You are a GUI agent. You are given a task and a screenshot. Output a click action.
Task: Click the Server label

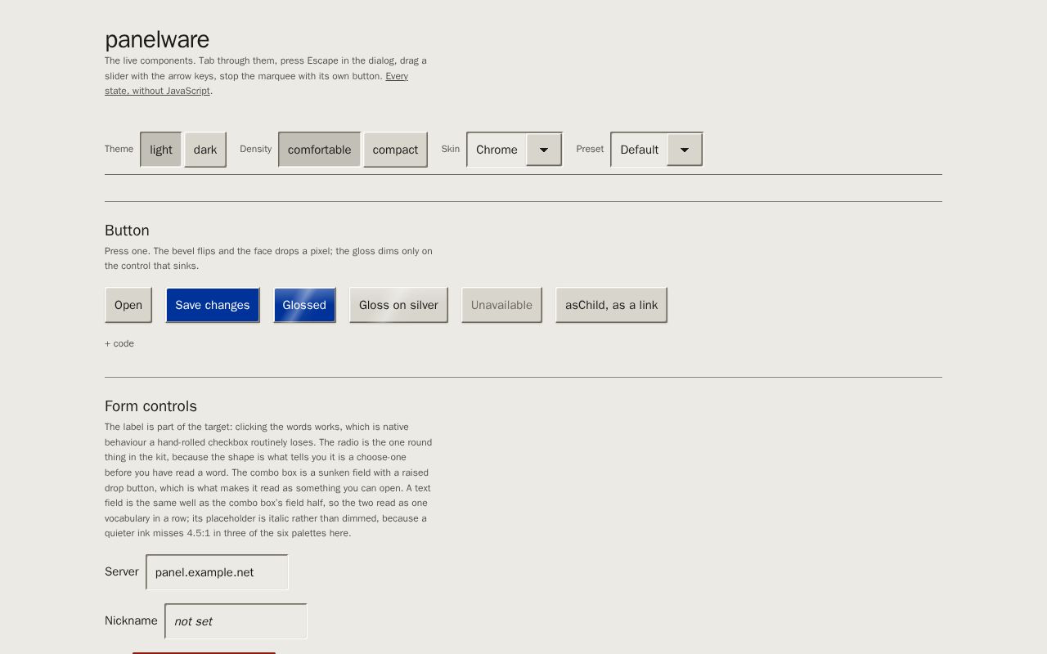click(x=122, y=571)
